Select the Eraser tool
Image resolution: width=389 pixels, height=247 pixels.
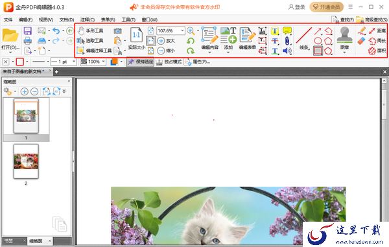click(362, 41)
